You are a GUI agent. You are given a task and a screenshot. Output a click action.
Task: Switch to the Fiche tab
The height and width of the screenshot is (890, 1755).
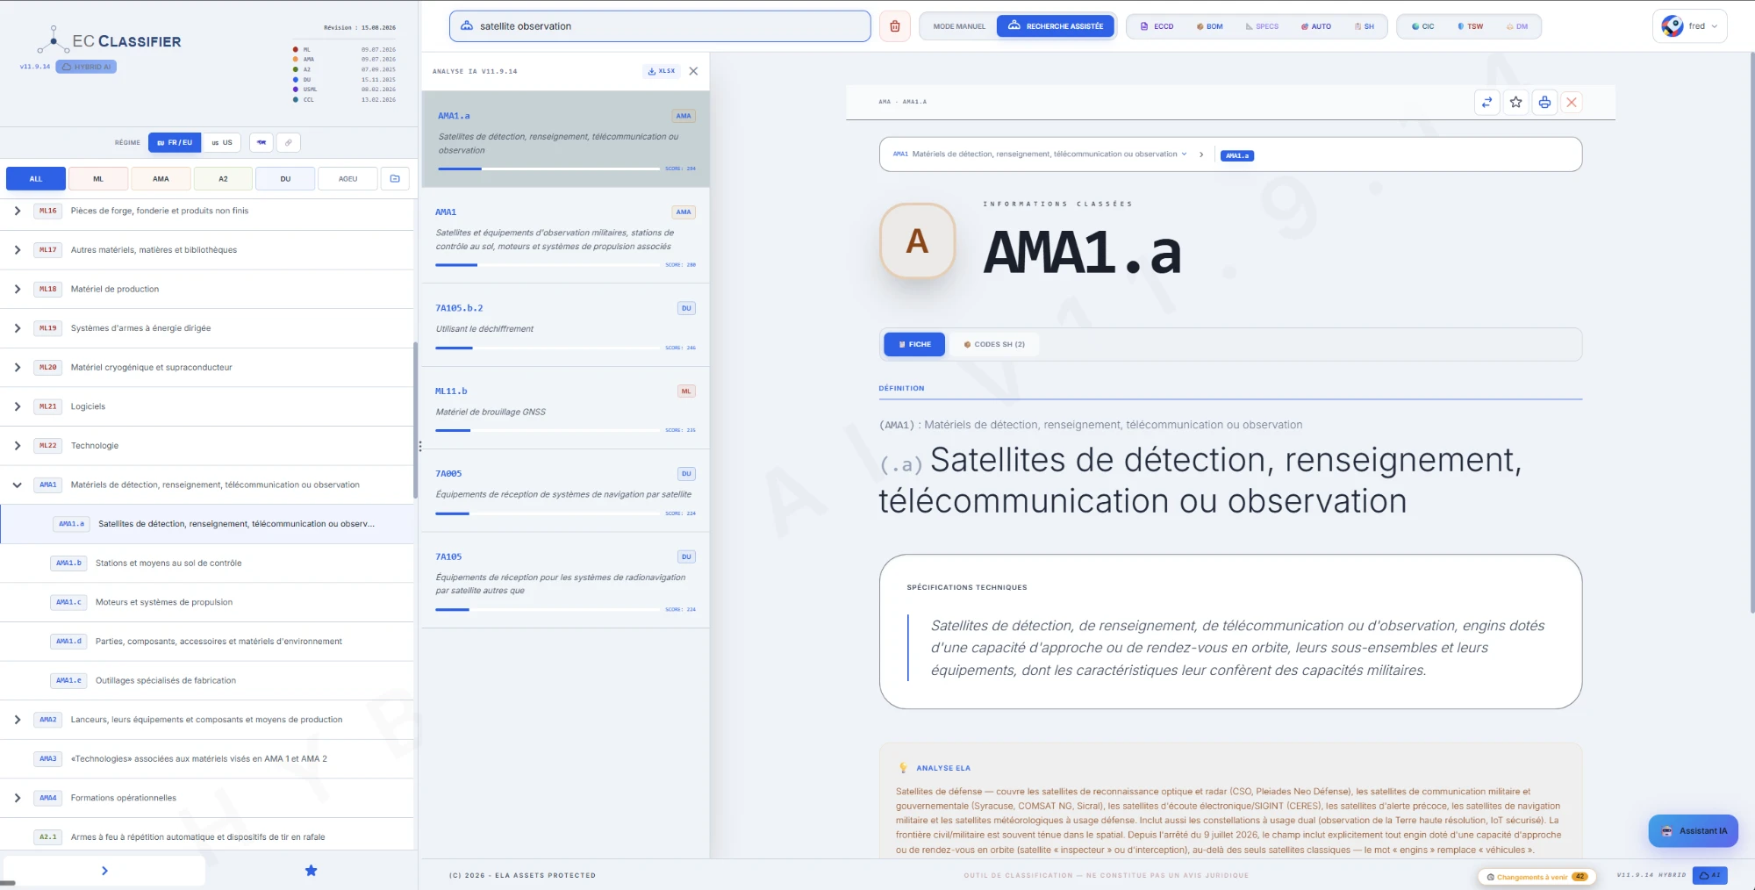coord(914,344)
